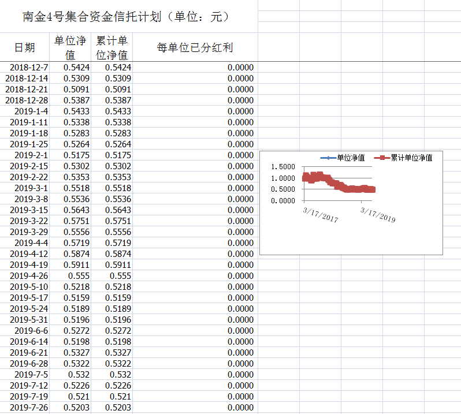Image resolution: width=461 pixels, height=414 pixels.
Task: Select date cell 2019-7-26
Action: pyautogui.click(x=25, y=408)
